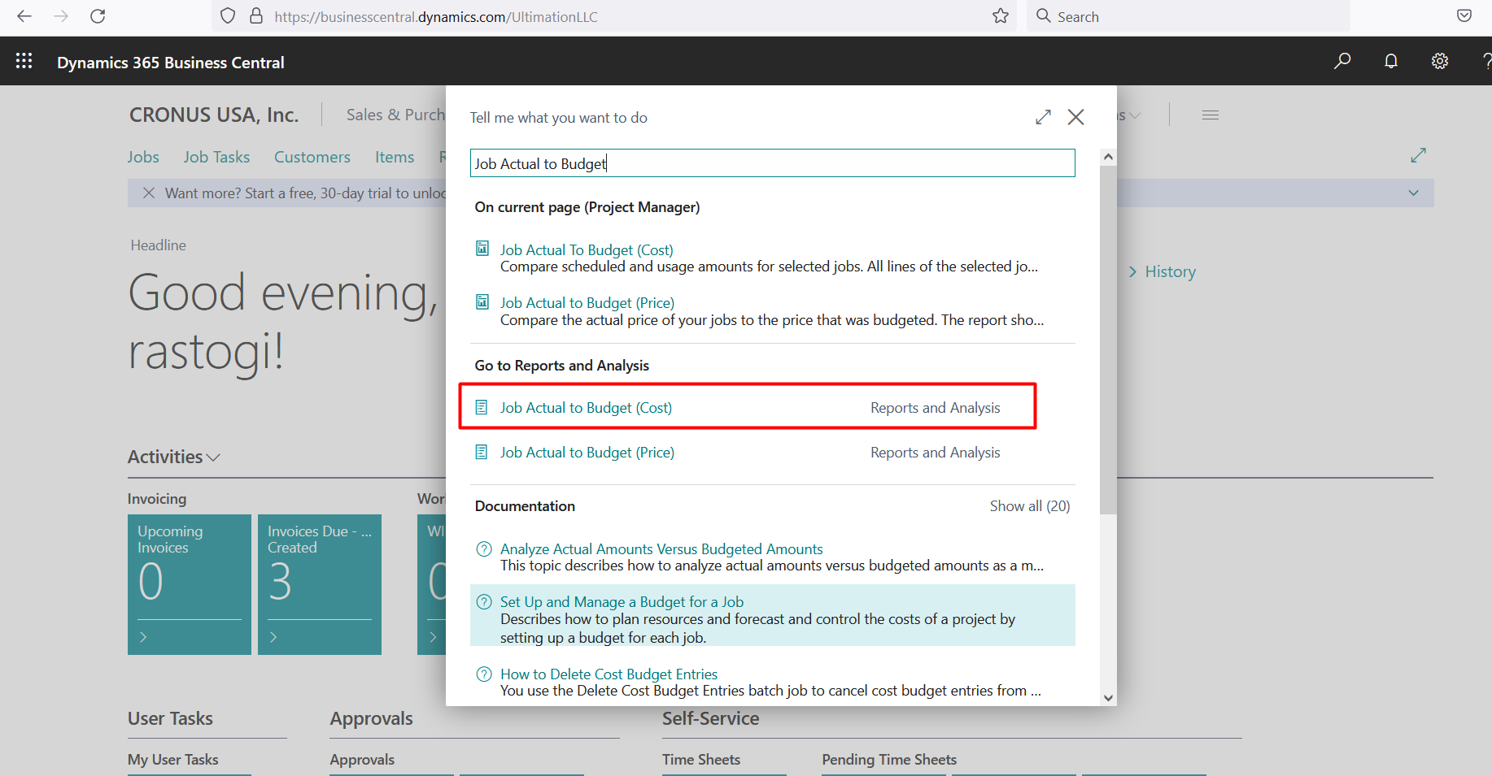Viewport: 1492px width, 776px height.
Task: Open the Job Tasks menu item
Action: click(x=216, y=157)
